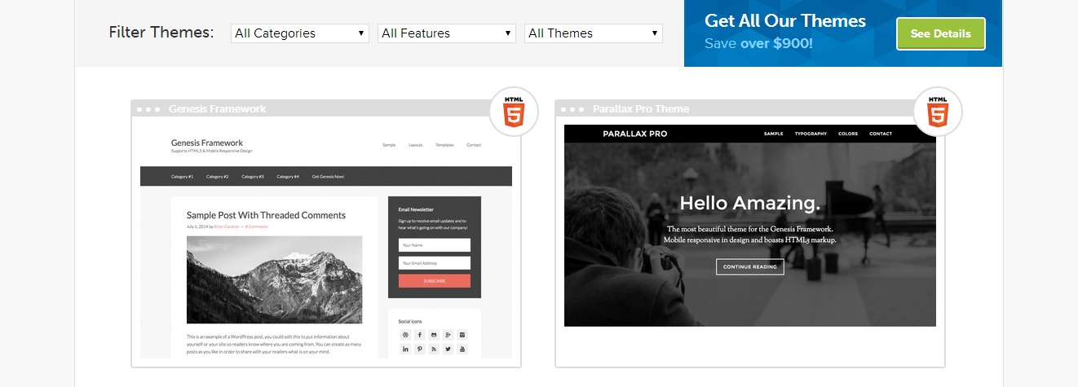Screen dimensions: 1078x387
Task: Click Pinterest social icon in Genesis preview
Action: [420, 349]
